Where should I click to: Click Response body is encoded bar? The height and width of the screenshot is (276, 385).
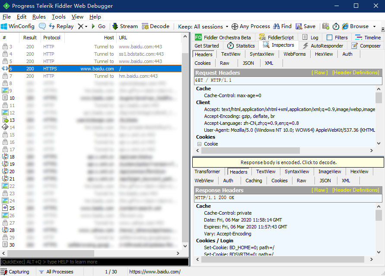tap(288, 162)
